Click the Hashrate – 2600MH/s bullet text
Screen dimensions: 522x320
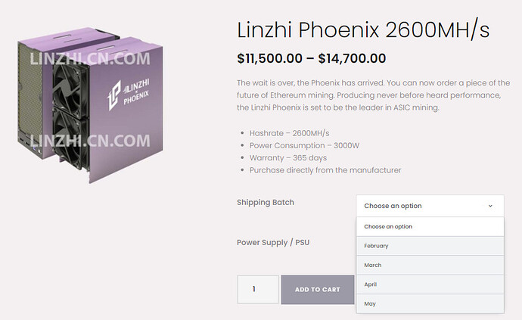coord(289,133)
